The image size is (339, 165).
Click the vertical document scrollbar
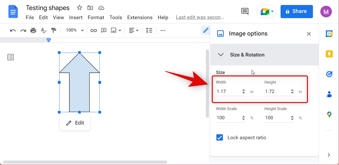207,84
